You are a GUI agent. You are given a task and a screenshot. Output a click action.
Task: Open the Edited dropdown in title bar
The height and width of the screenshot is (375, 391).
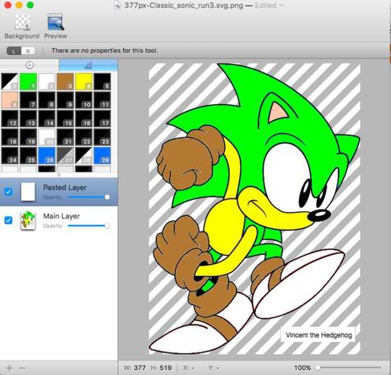269,5
